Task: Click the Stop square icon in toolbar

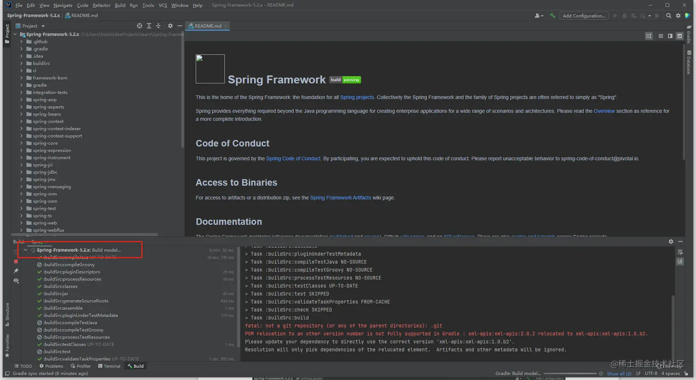Action: click(657, 16)
